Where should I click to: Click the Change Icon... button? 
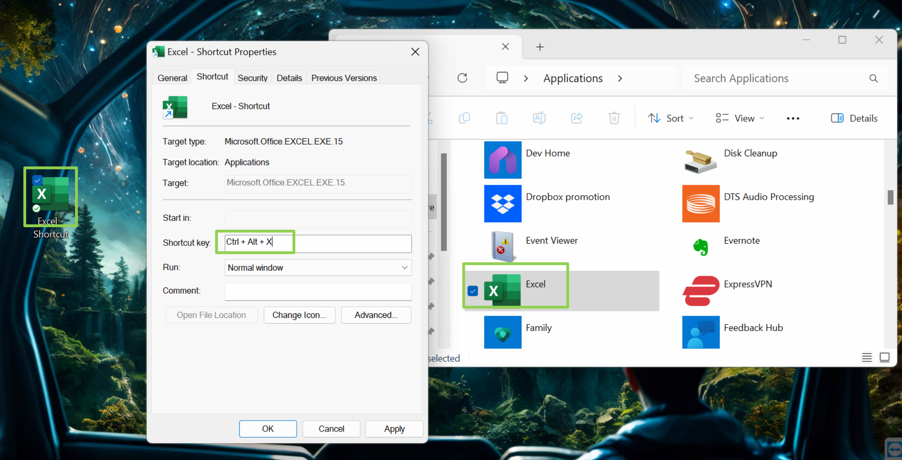(x=299, y=315)
